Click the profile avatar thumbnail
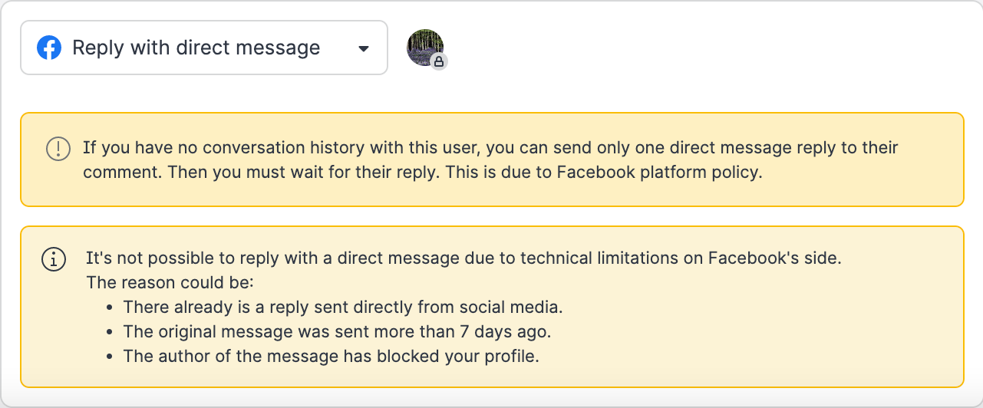Image resolution: width=983 pixels, height=408 pixels. (424, 47)
